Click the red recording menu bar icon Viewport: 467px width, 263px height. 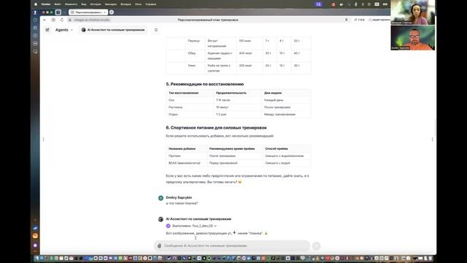[333, 4]
